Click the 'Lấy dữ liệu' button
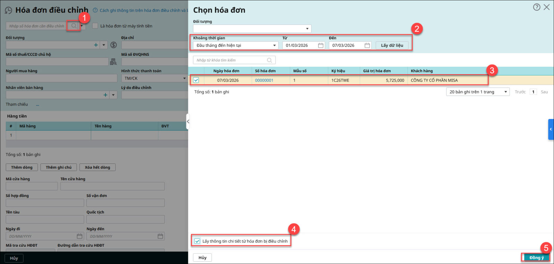The image size is (554, 264). [x=392, y=45]
